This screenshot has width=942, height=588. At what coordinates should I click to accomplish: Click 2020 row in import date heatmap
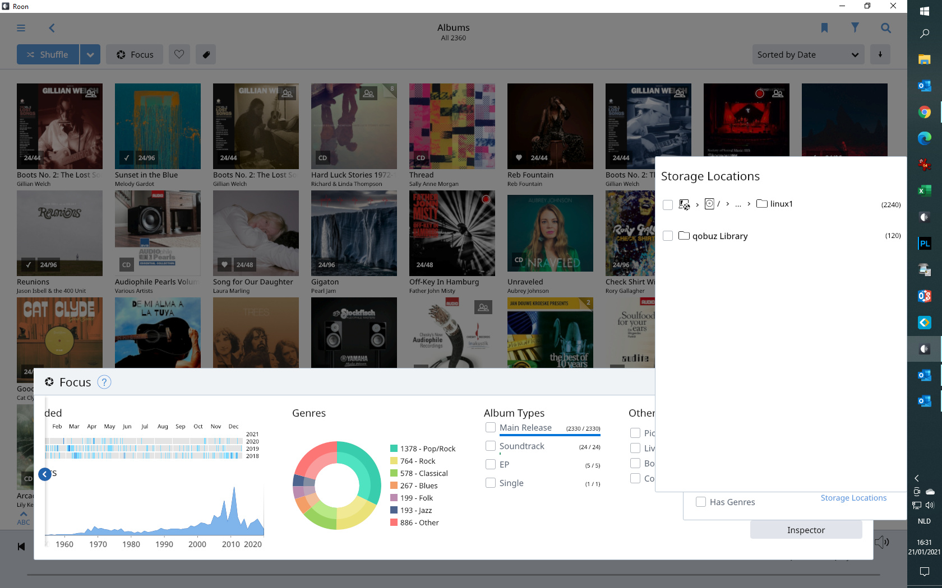pyautogui.click(x=144, y=441)
